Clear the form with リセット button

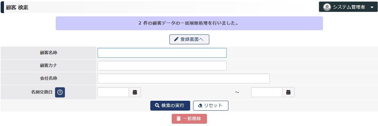click(x=211, y=106)
